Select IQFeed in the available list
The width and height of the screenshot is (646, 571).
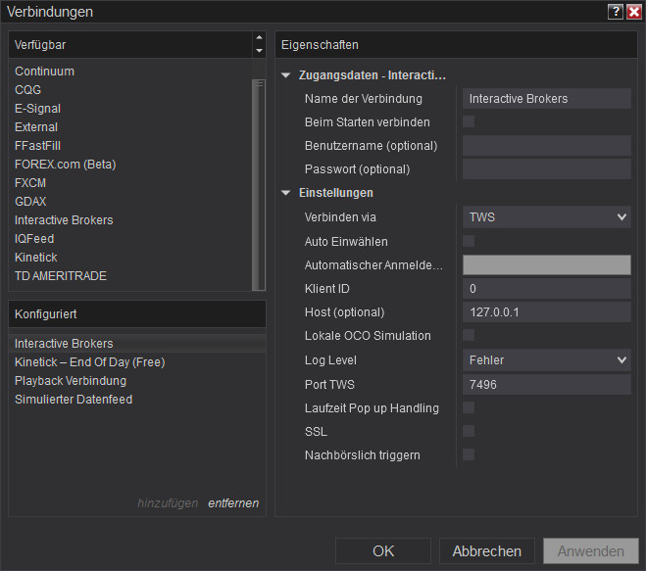[x=34, y=238]
